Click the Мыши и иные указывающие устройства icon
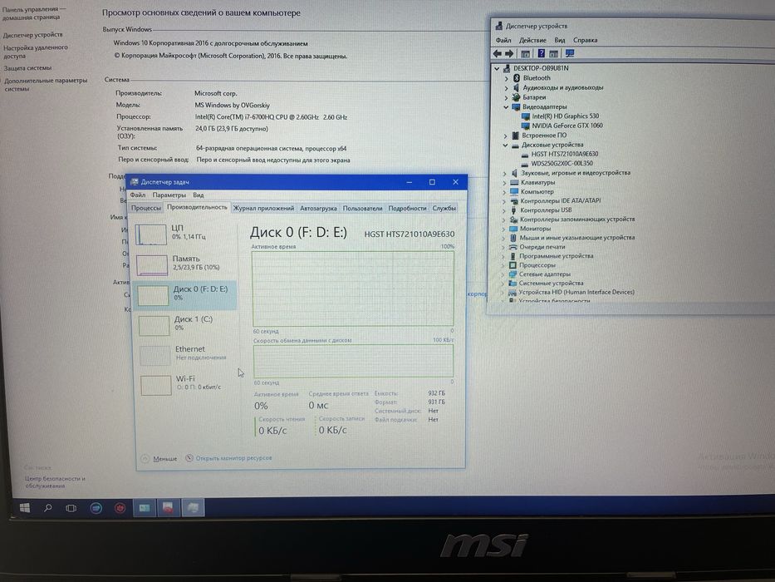 click(x=513, y=238)
